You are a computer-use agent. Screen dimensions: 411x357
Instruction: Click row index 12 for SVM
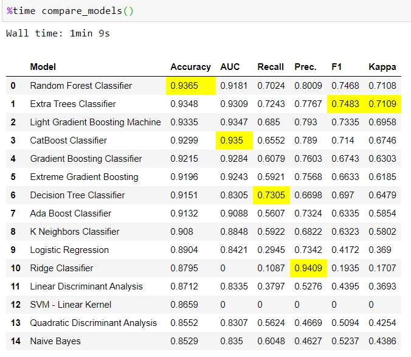pos(15,305)
